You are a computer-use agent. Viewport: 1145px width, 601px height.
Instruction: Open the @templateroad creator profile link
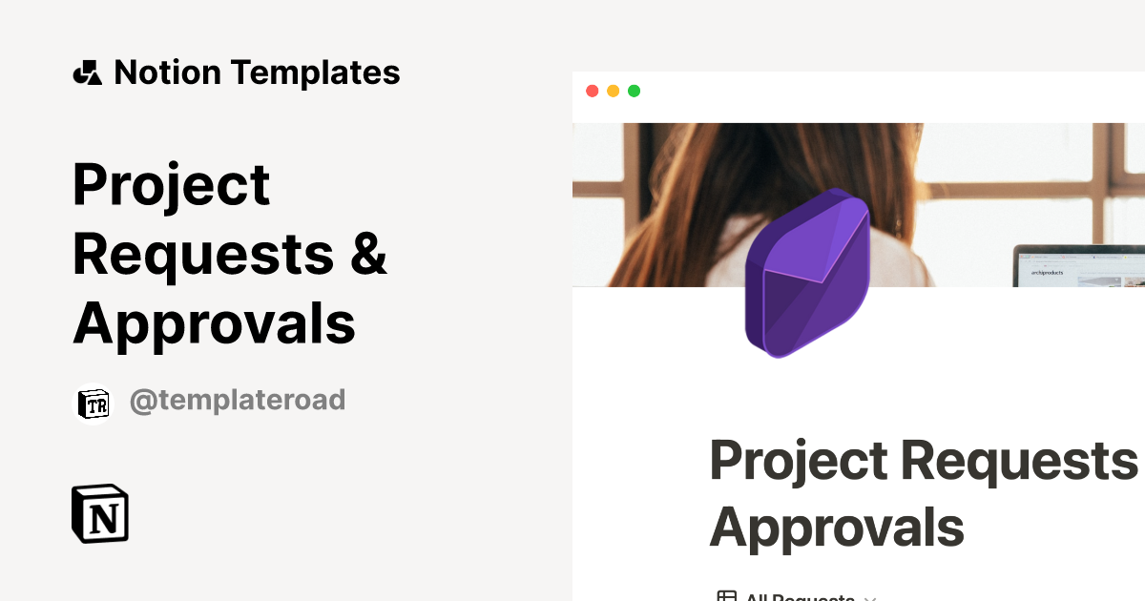pyautogui.click(x=238, y=400)
